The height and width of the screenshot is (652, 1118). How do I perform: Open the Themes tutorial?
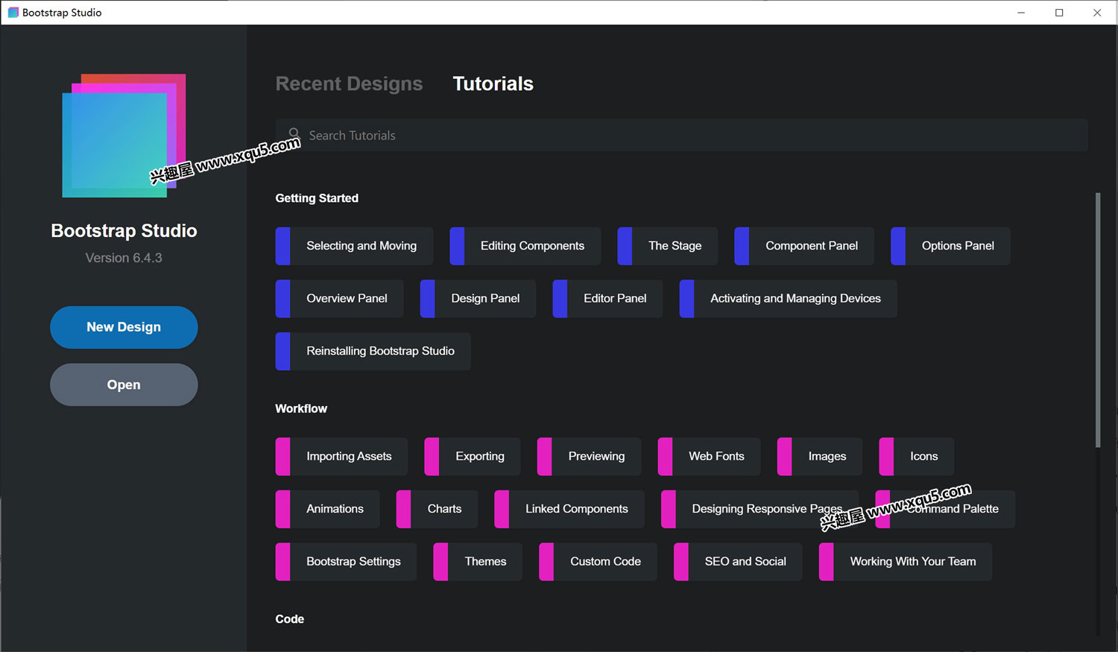(478, 562)
